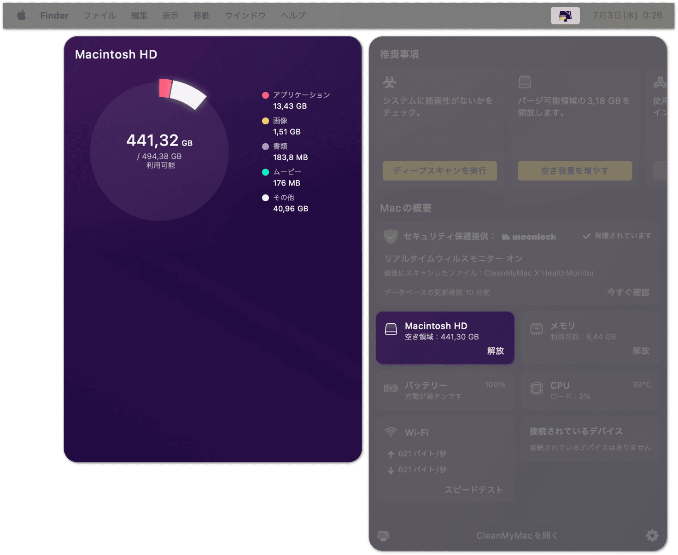The image size is (678, 555).
Task: Click the Macintosh HD panel title
Action: [116, 54]
